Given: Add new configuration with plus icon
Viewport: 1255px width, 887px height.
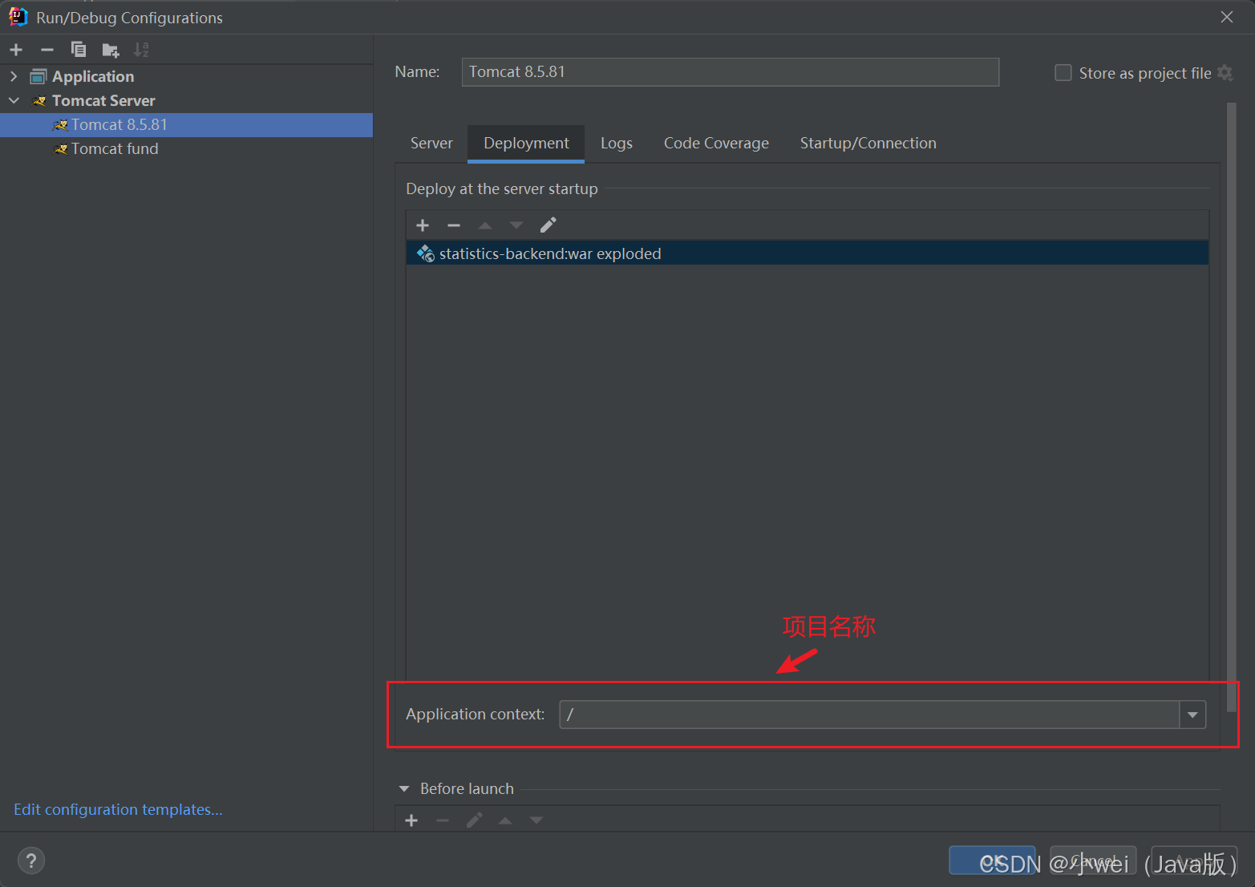Looking at the screenshot, I should click(16, 50).
